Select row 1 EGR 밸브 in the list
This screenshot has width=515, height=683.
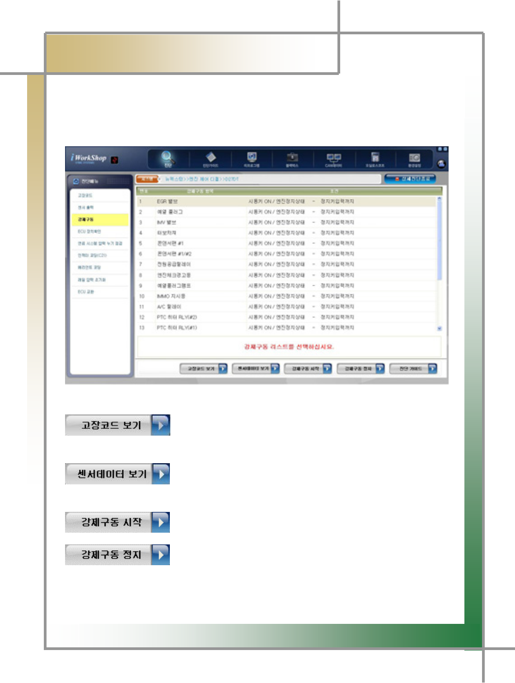[x=286, y=201]
